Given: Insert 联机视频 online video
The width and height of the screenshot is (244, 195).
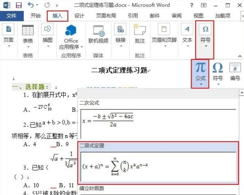Looking at the screenshot, I should 98,35.
